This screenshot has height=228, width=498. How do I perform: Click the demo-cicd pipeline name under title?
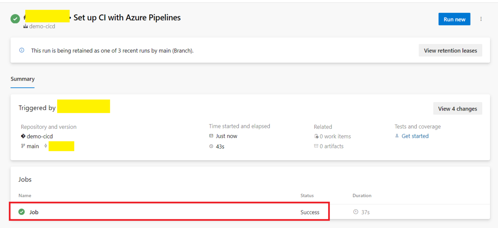pos(41,27)
